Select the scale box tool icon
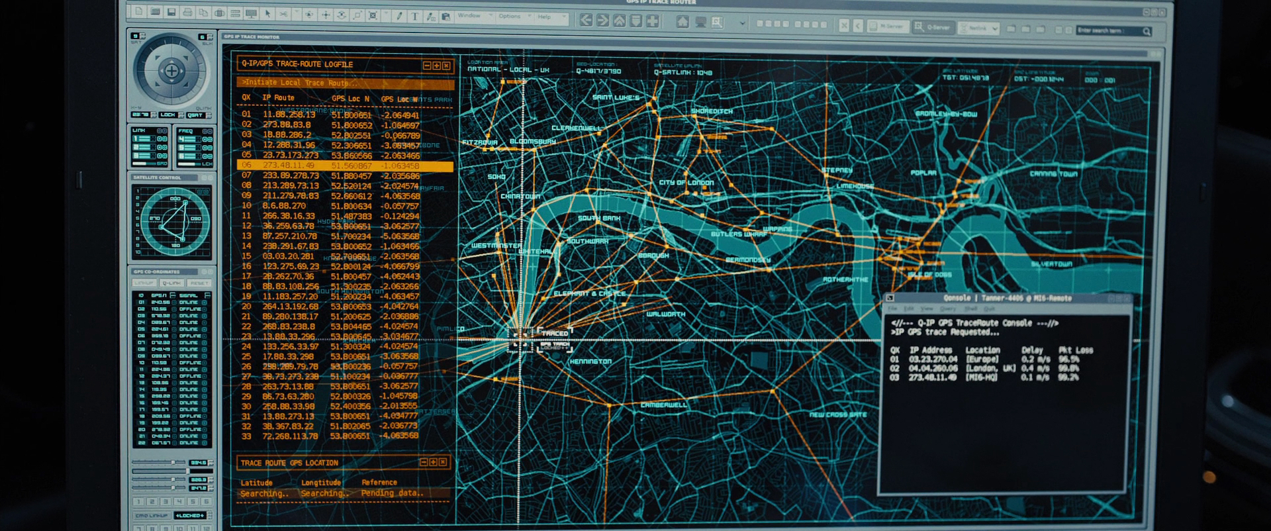 pos(357,15)
